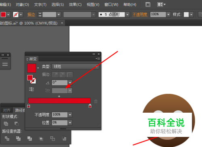The width and height of the screenshot is (202, 147).
Task: Select the right gradient color stop
Action: point(90,106)
